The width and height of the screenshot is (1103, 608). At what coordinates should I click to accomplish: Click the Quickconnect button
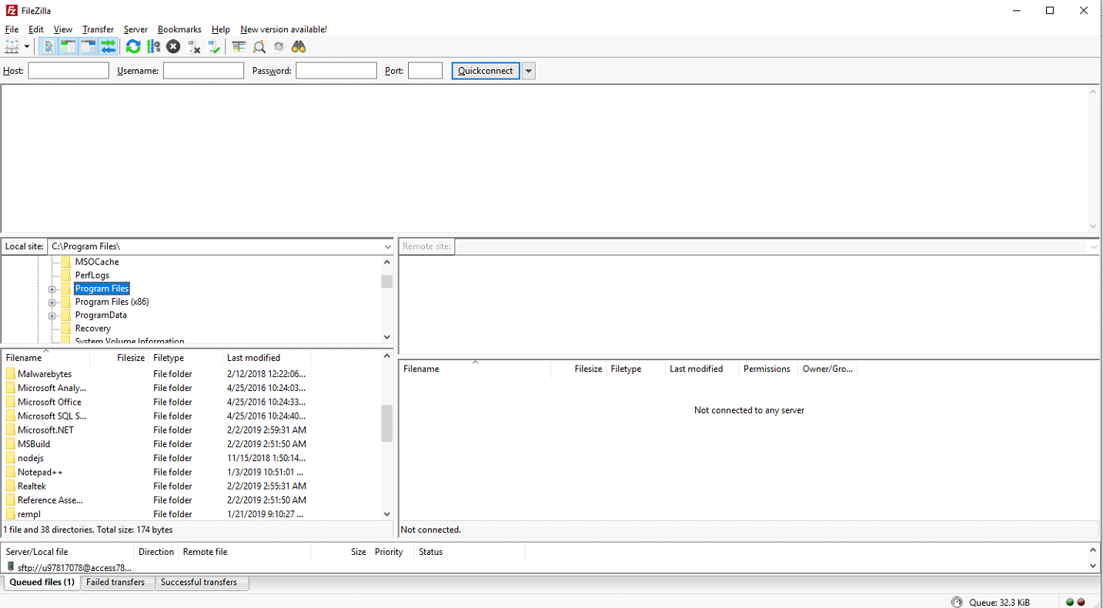point(486,71)
